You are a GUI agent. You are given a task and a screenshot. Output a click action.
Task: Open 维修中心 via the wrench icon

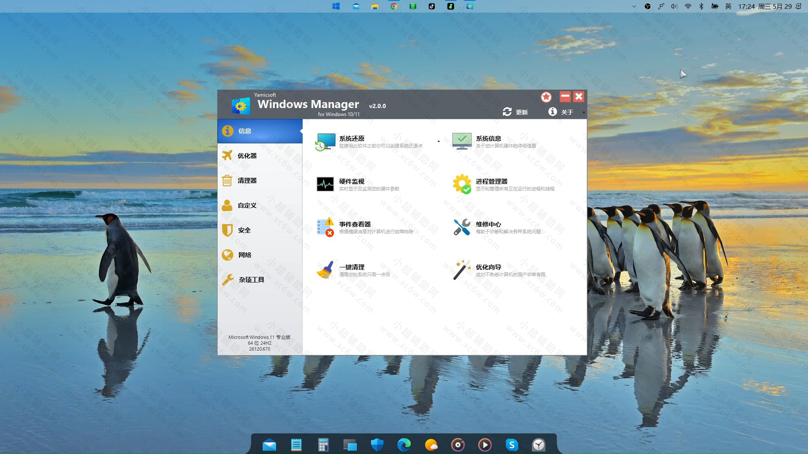pyautogui.click(x=462, y=227)
